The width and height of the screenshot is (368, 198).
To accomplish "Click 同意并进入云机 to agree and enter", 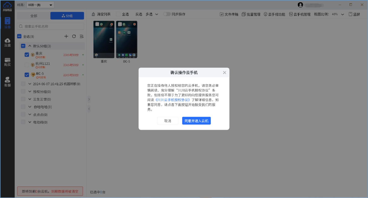I will coord(196,121).
